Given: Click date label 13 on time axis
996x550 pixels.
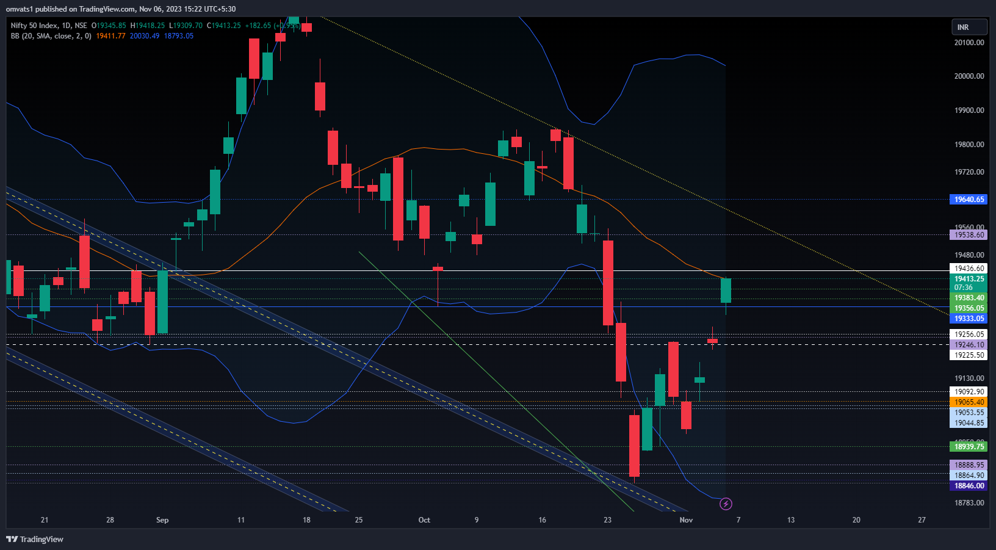Looking at the screenshot, I should click(x=791, y=520).
